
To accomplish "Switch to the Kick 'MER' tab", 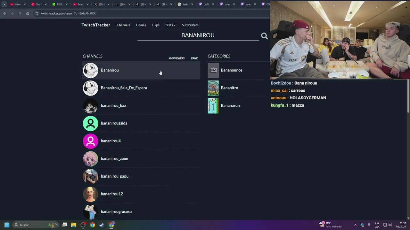I will (59, 4).
